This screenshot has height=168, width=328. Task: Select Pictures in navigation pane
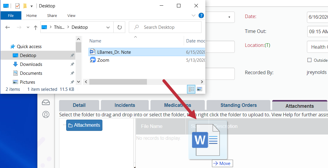27,82
